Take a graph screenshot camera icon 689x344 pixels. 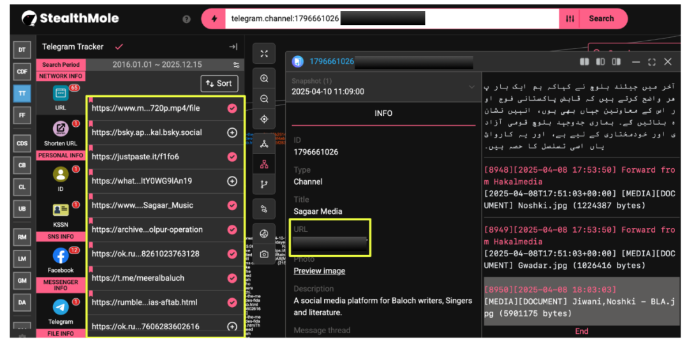tap(264, 254)
